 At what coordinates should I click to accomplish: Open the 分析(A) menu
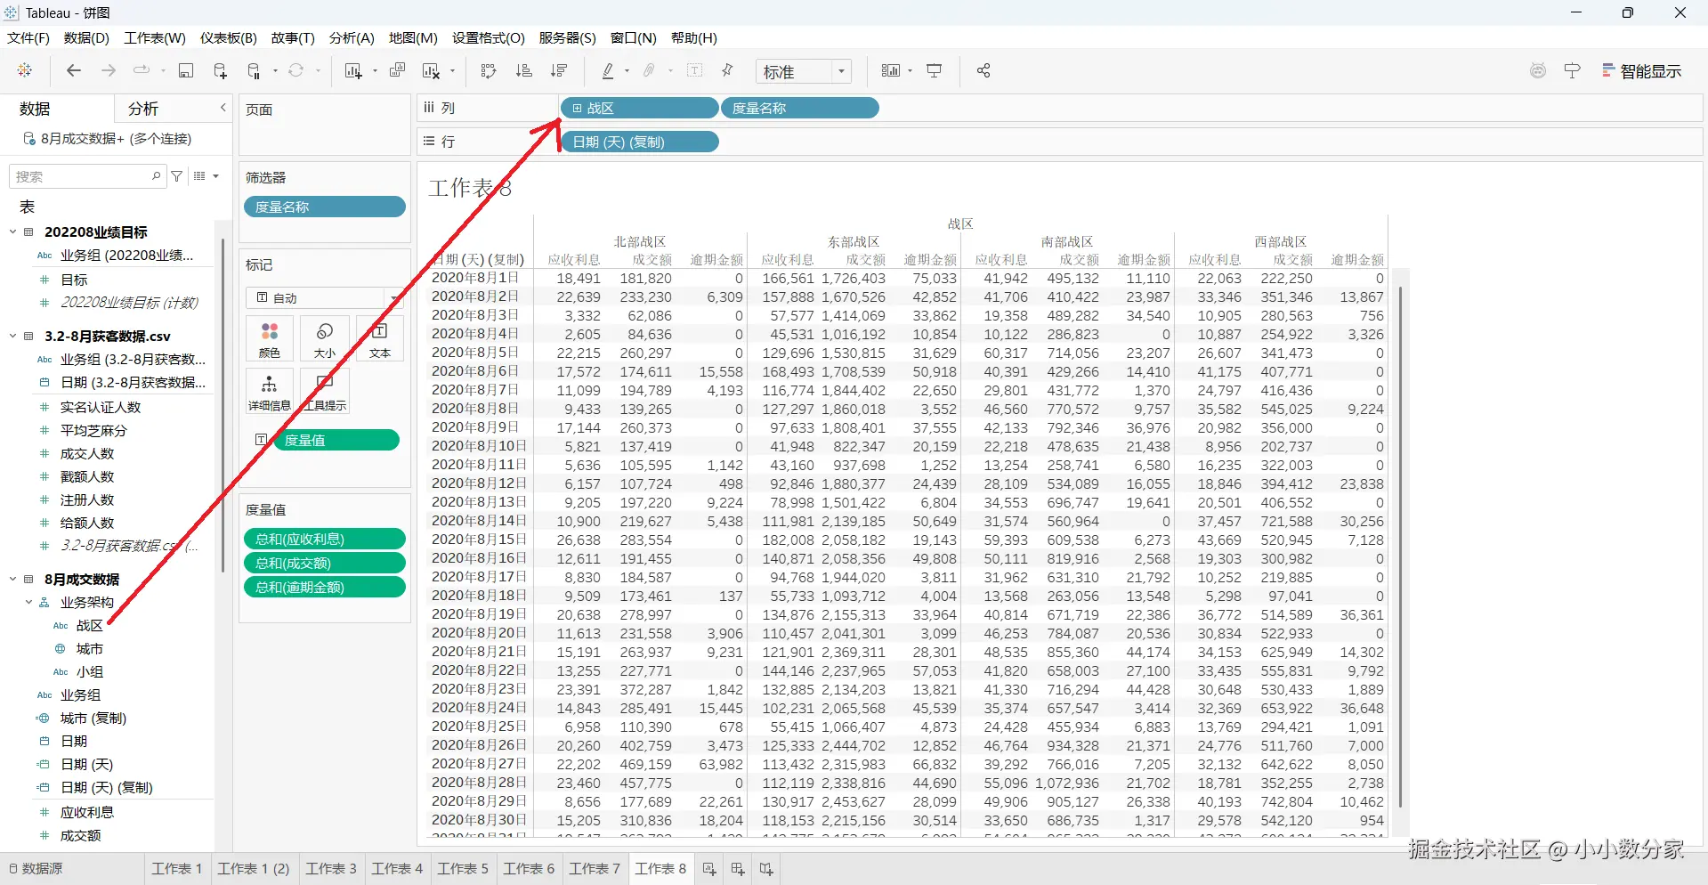[352, 37]
